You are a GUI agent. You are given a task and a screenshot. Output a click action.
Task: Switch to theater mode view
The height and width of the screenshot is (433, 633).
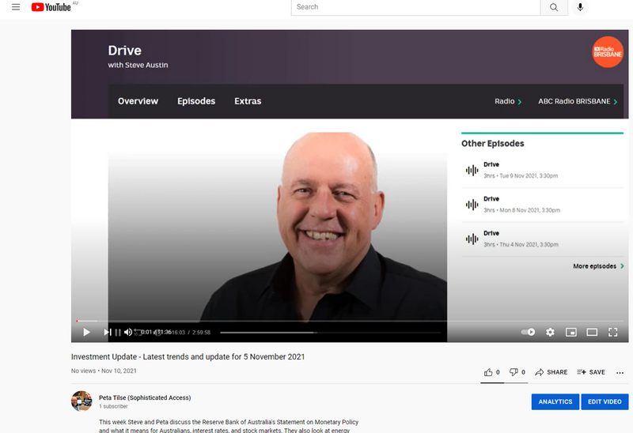click(592, 332)
